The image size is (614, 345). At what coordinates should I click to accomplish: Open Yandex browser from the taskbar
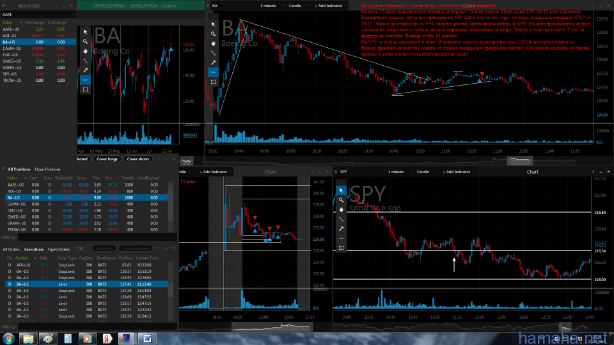pyautogui.click(x=107, y=339)
